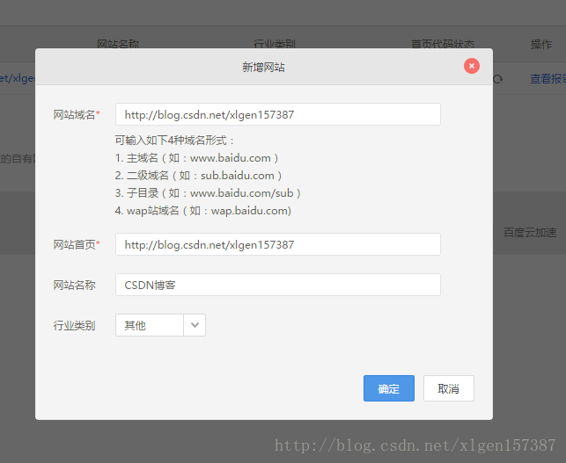Viewport: 566px width, 463px height.
Task: Select the 其他 industry category box
Action: (x=149, y=325)
